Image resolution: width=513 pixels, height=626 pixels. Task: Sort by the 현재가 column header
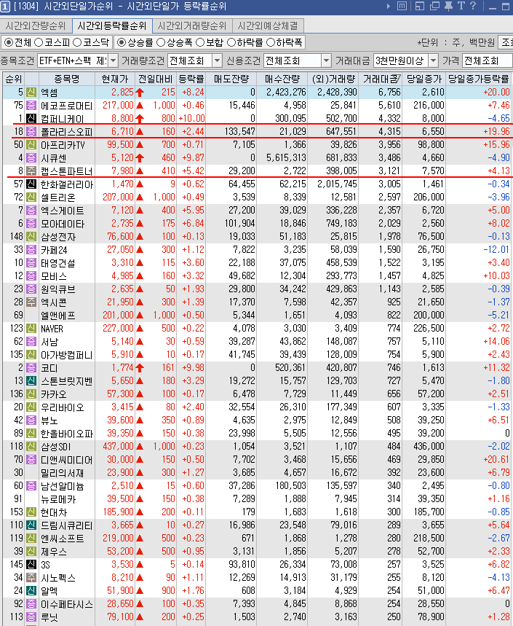click(x=115, y=79)
